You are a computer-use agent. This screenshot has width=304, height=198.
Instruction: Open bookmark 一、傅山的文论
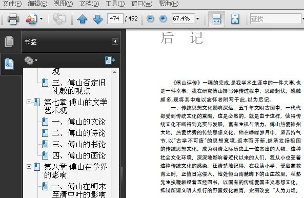coord(79,122)
